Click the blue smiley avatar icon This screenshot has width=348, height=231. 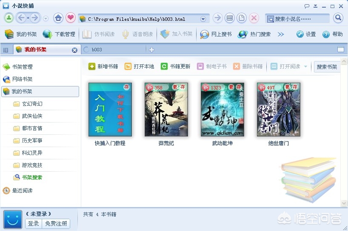pos(13,219)
